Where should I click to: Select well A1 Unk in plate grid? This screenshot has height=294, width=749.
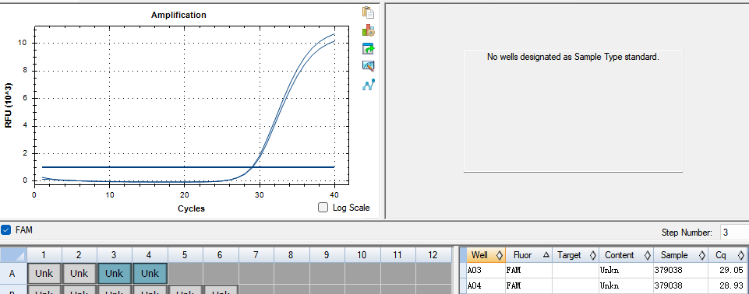pyautogui.click(x=44, y=274)
